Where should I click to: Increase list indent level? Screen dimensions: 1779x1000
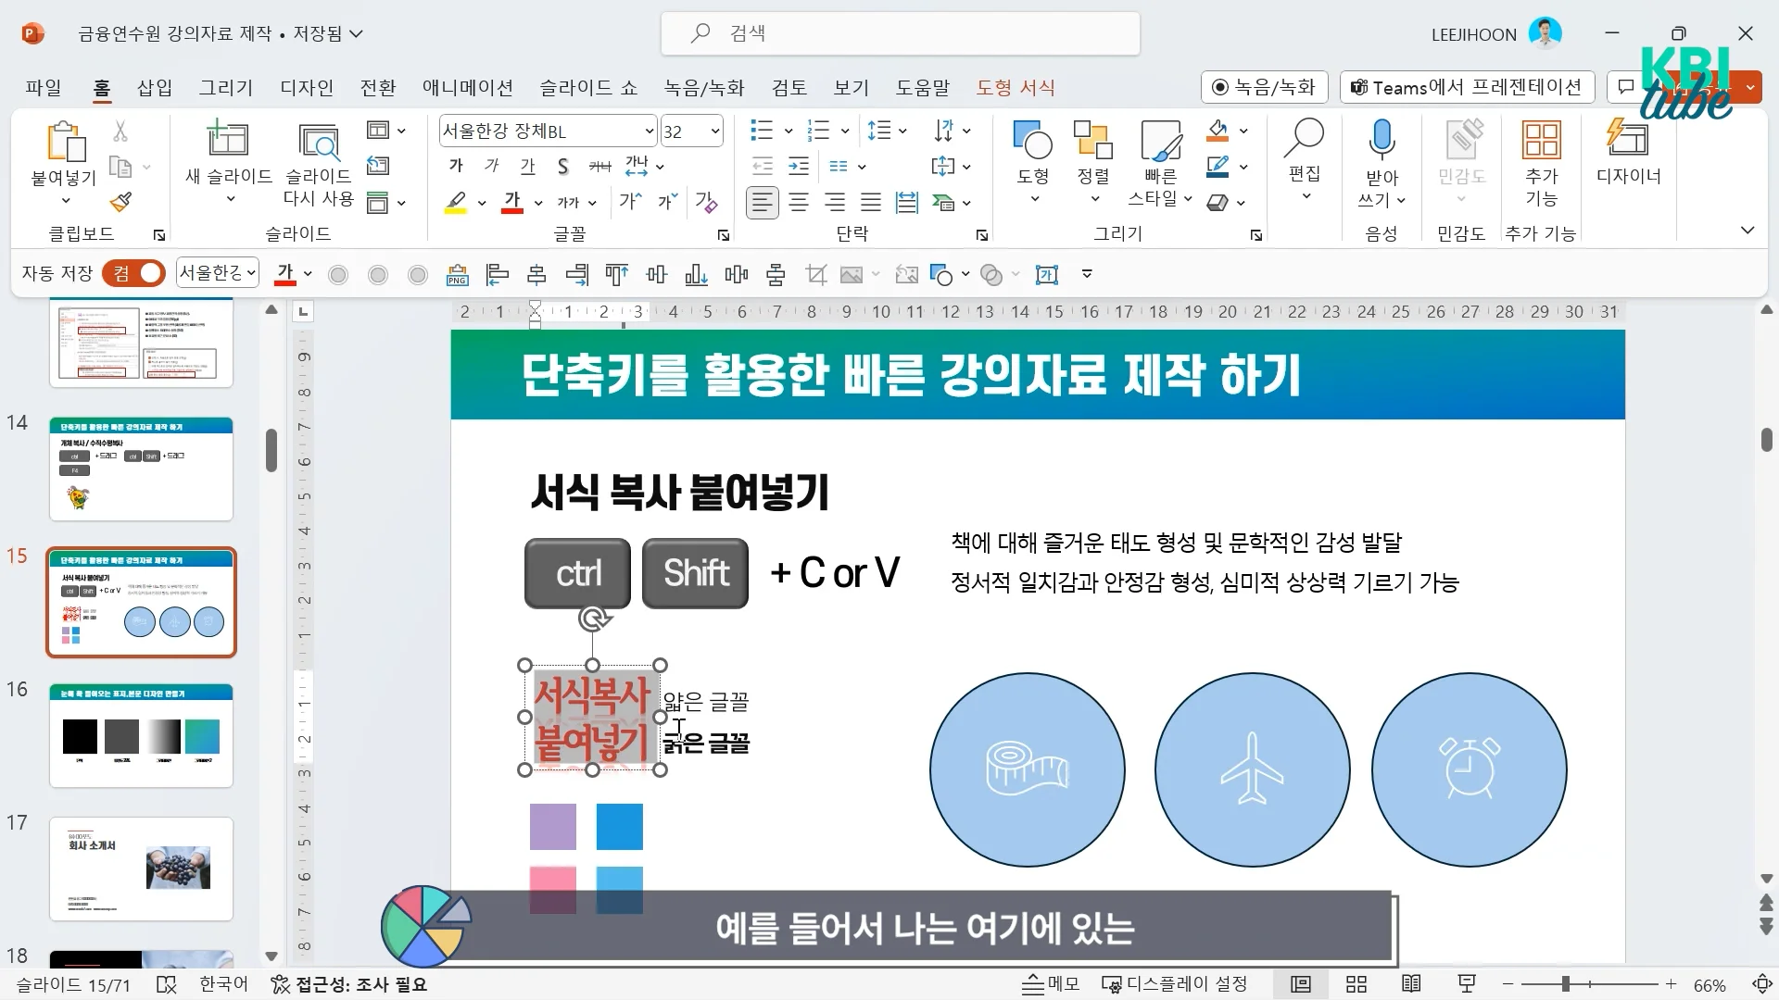click(799, 167)
